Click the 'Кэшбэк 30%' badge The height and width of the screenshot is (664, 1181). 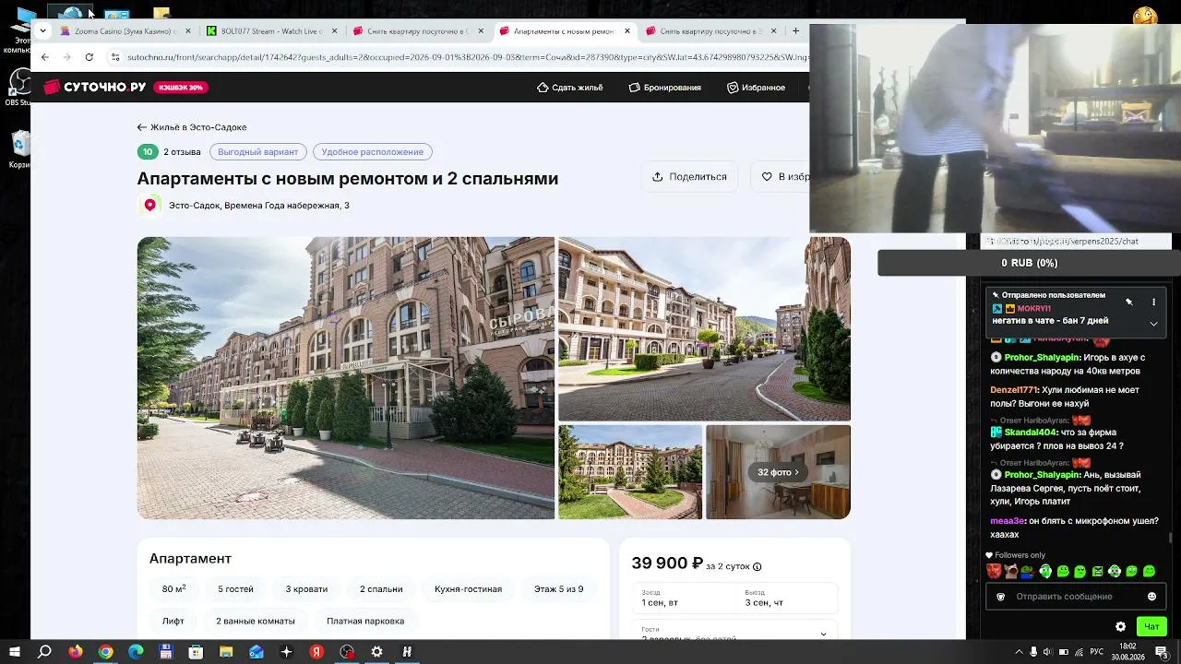(181, 88)
